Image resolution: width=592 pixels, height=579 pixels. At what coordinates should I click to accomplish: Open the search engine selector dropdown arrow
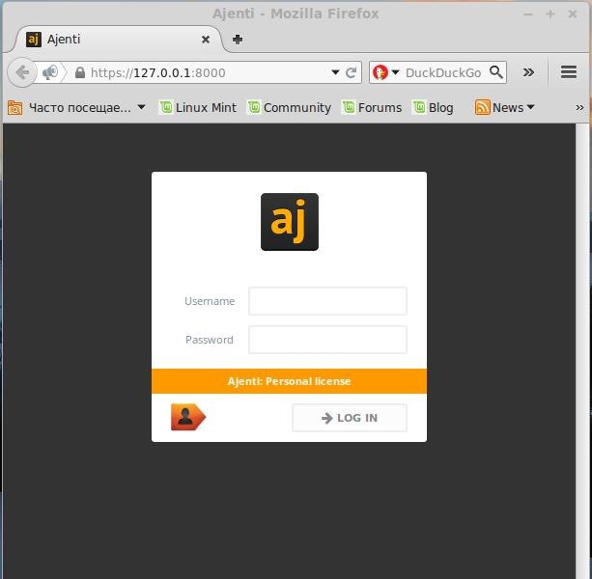(x=395, y=71)
